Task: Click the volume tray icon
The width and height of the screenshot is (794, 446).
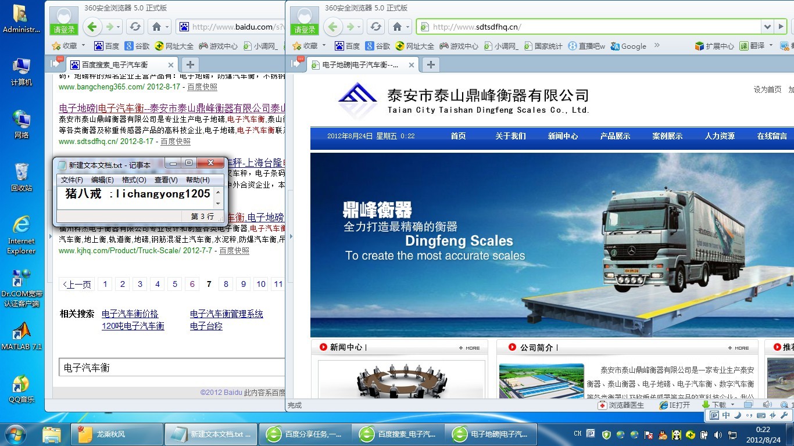Action: click(718, 434)
